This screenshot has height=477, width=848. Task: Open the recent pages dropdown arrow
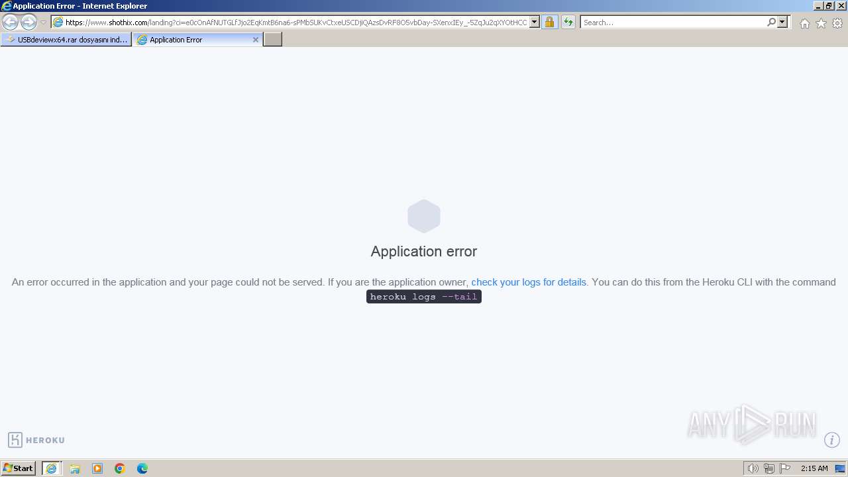point(43,23)
